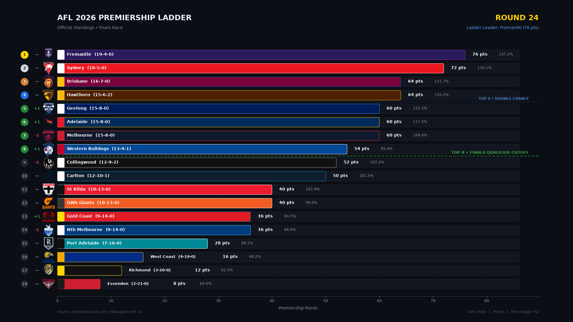Click the North Melbourne Kangaroos logo
Image resolution: width=573 pixels, height=322 pixels.
(x=49, y=230)
